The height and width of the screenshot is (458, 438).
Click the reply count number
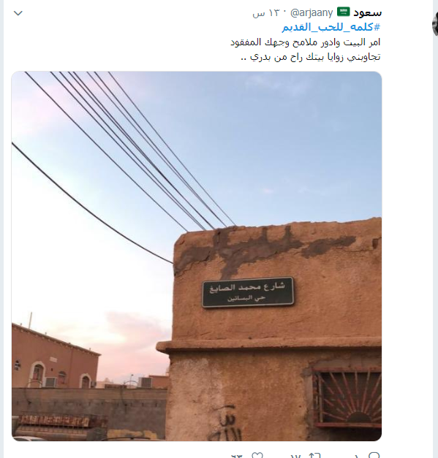[x=356, y=456]
